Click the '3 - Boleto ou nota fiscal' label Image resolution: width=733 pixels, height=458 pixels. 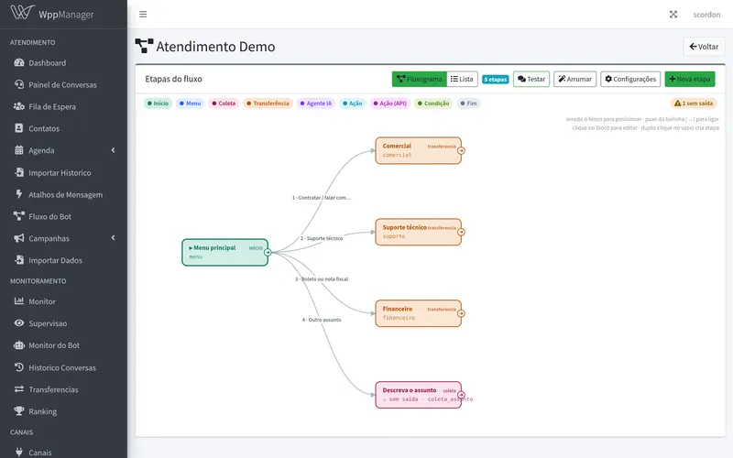pos(322,279)
